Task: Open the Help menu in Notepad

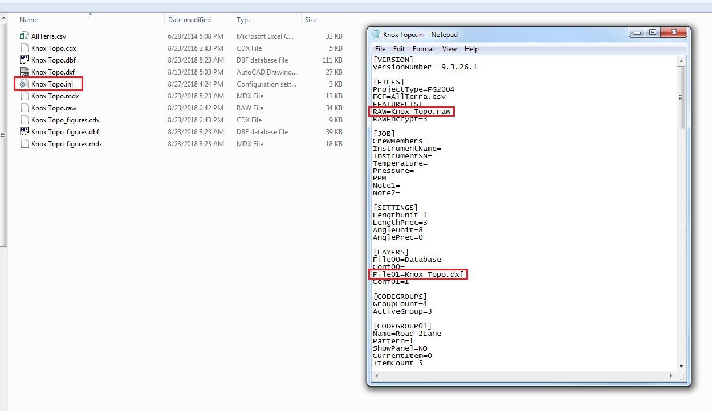Action: pos(471,49)
